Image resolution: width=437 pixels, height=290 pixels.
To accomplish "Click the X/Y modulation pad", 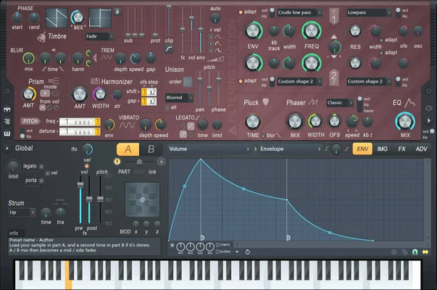I will click(142, 199).
